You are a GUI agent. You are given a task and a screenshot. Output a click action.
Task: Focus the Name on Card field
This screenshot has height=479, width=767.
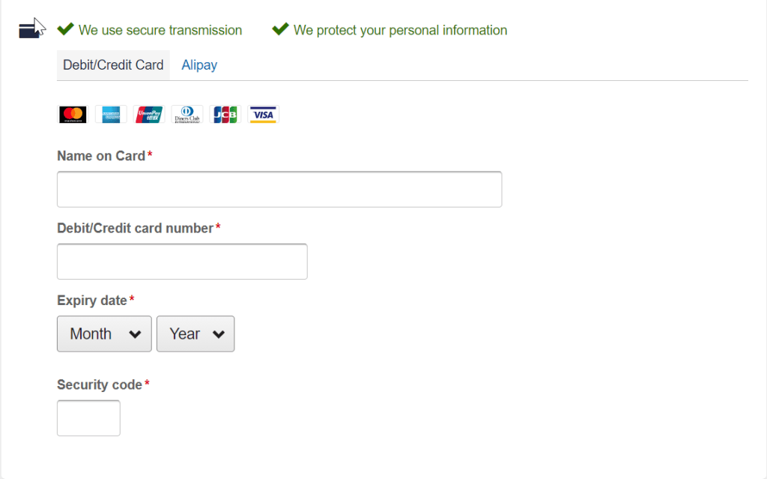click(279, 189)
